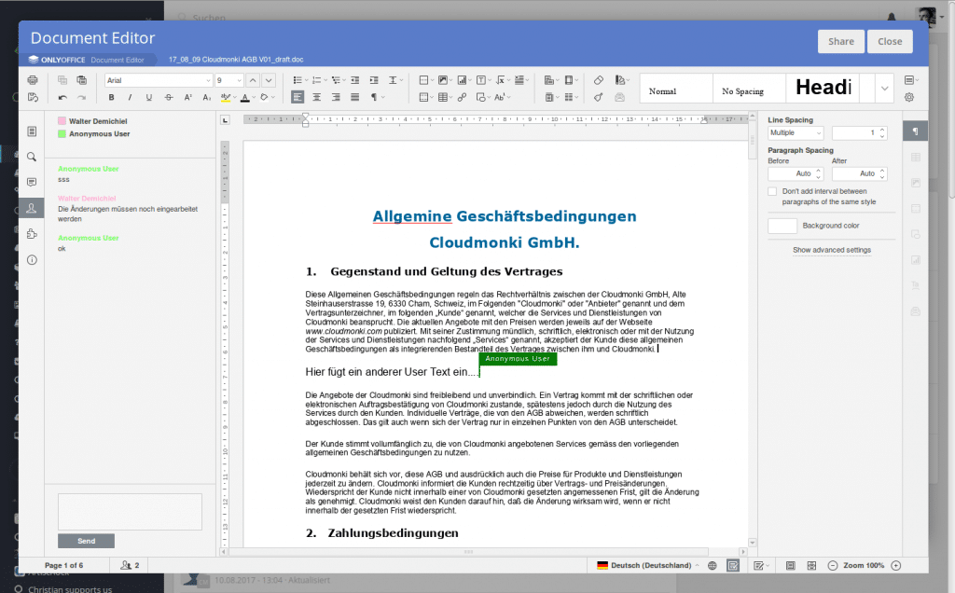This screenshot has width=955, height=593.
Task: Align text left
Action: coord(298,97)
